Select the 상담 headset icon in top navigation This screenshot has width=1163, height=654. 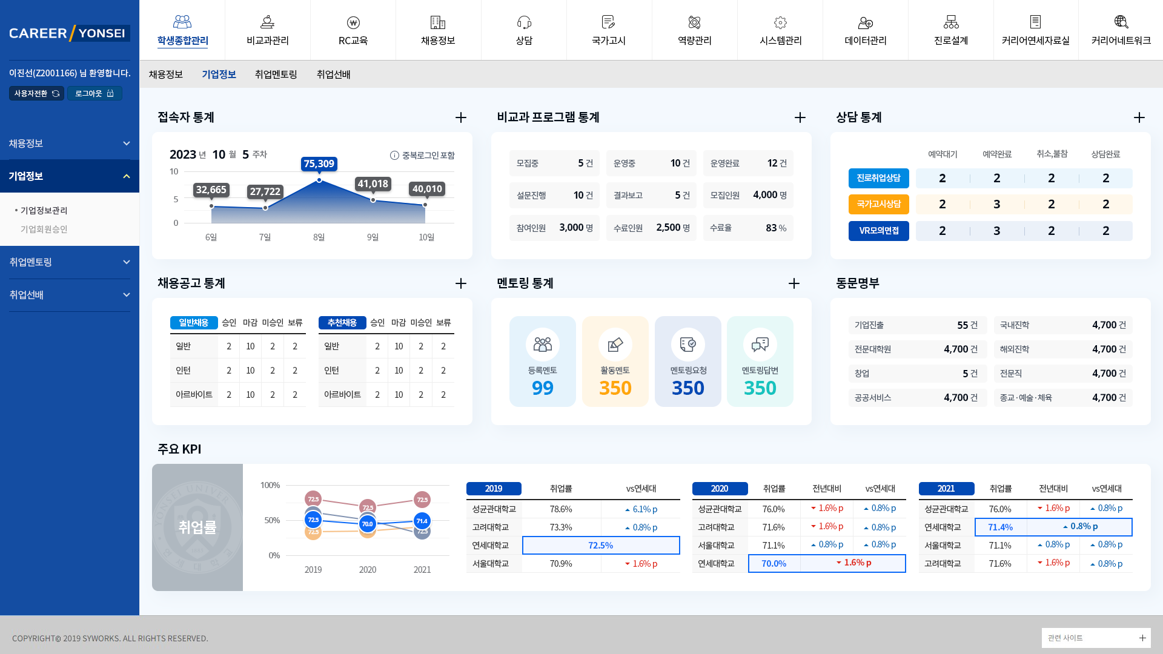coord(524,22)
